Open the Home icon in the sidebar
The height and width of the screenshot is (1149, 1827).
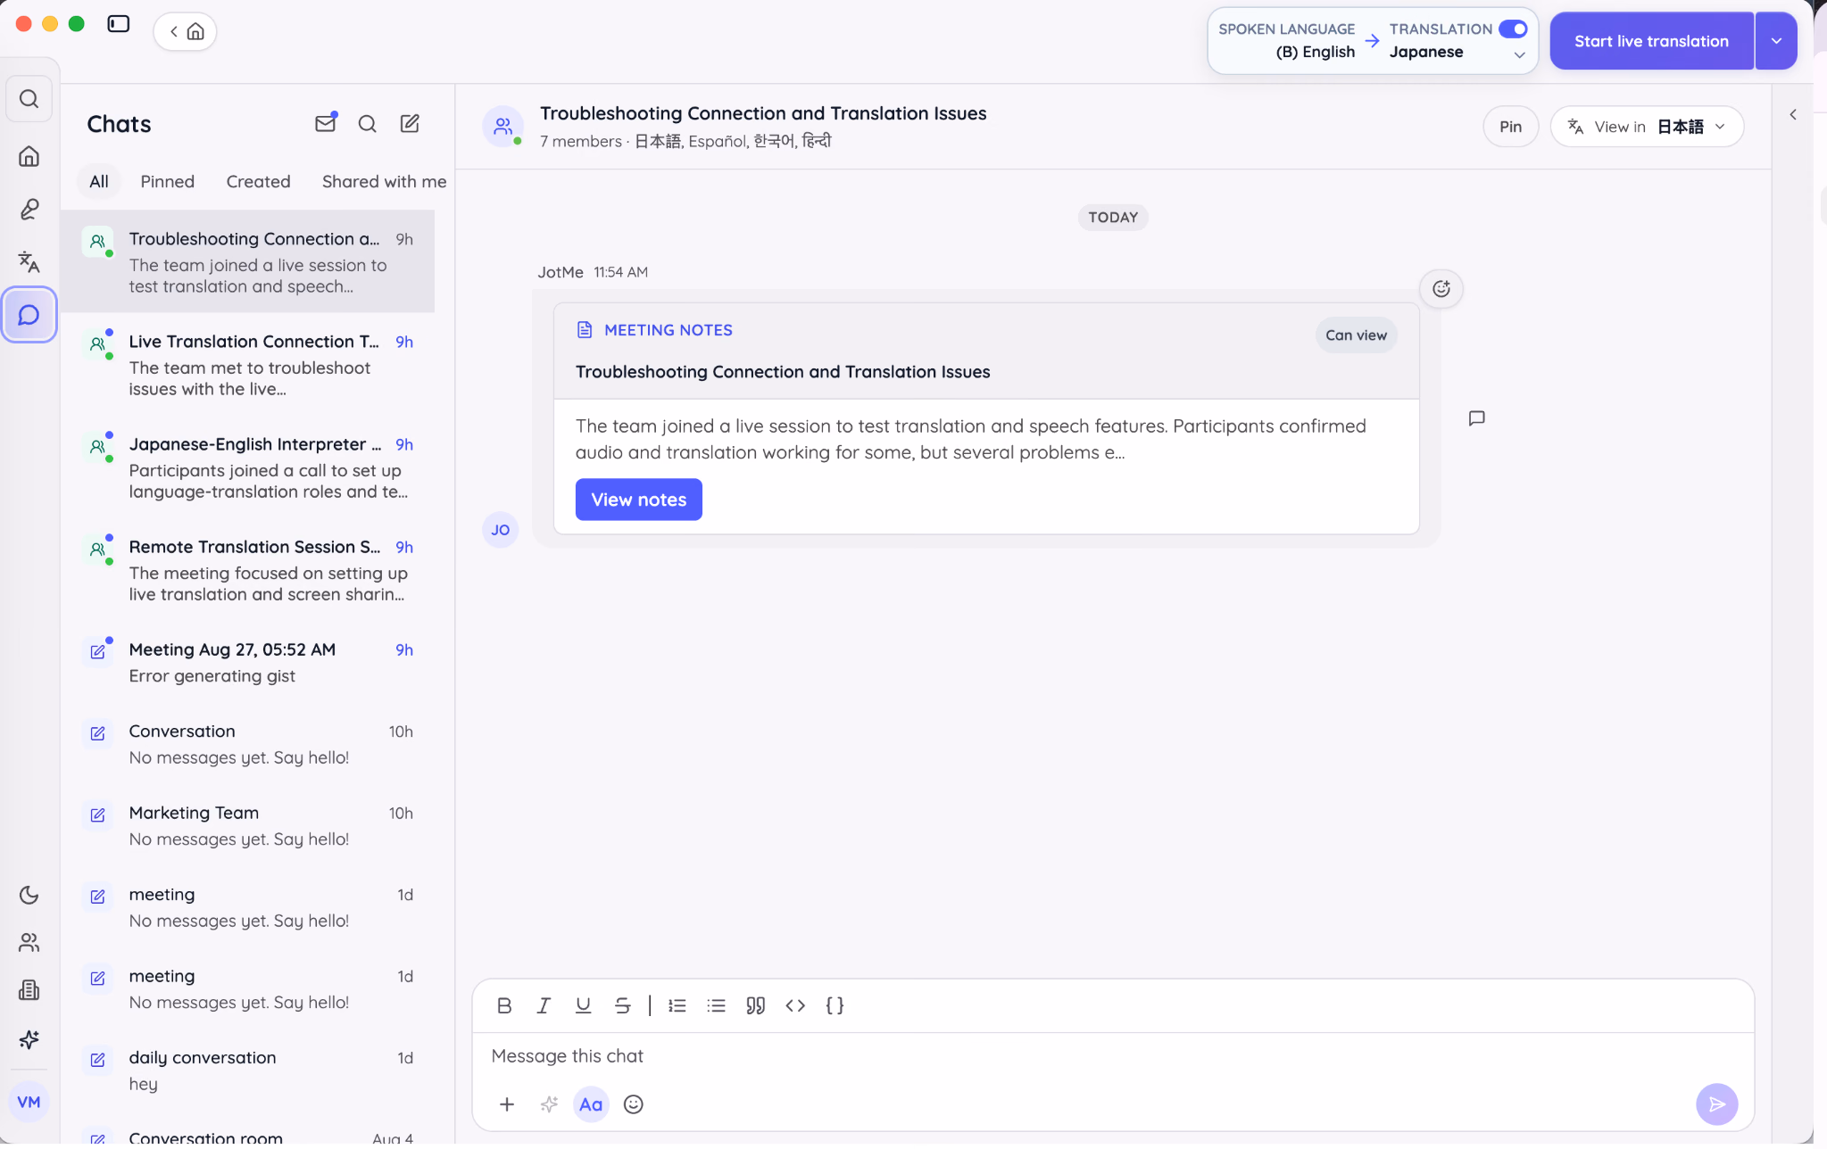pyautogui.click(x=29, y=156)
